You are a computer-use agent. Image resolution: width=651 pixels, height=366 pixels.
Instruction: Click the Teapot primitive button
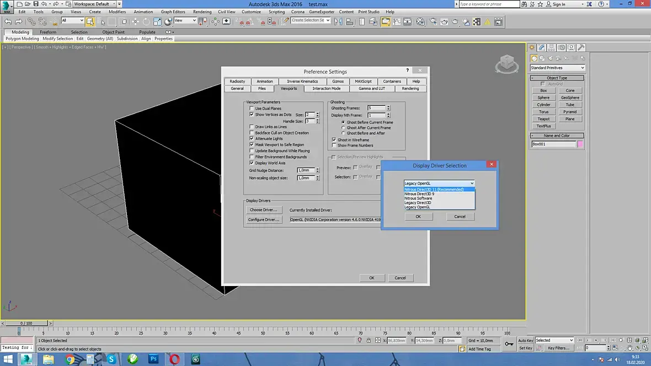(x=543, y=119)
